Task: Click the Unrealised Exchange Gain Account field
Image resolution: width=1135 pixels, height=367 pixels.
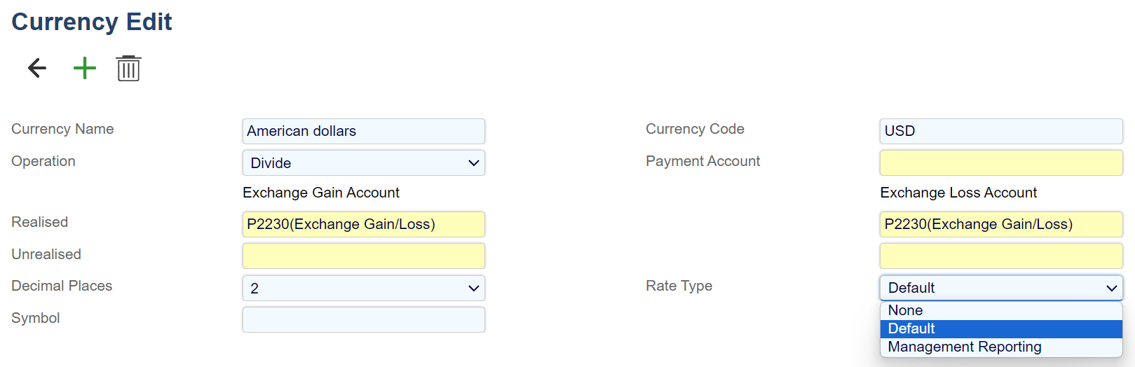Action: tap(363, 256)
